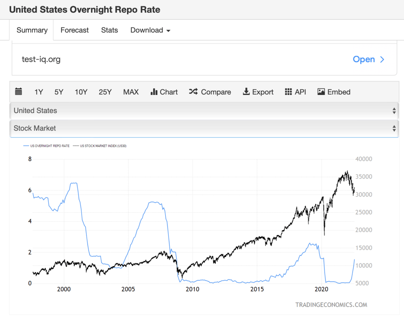
Task: Open the bar Chart type icon
Action: (x=154, y=92)
